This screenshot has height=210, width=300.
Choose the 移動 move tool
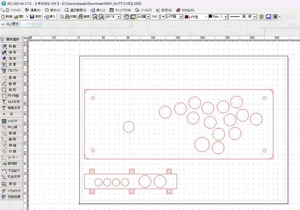point(11,46)
